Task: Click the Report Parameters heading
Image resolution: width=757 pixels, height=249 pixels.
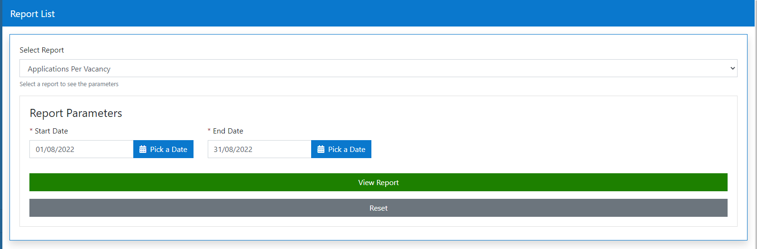Action: 76,113
